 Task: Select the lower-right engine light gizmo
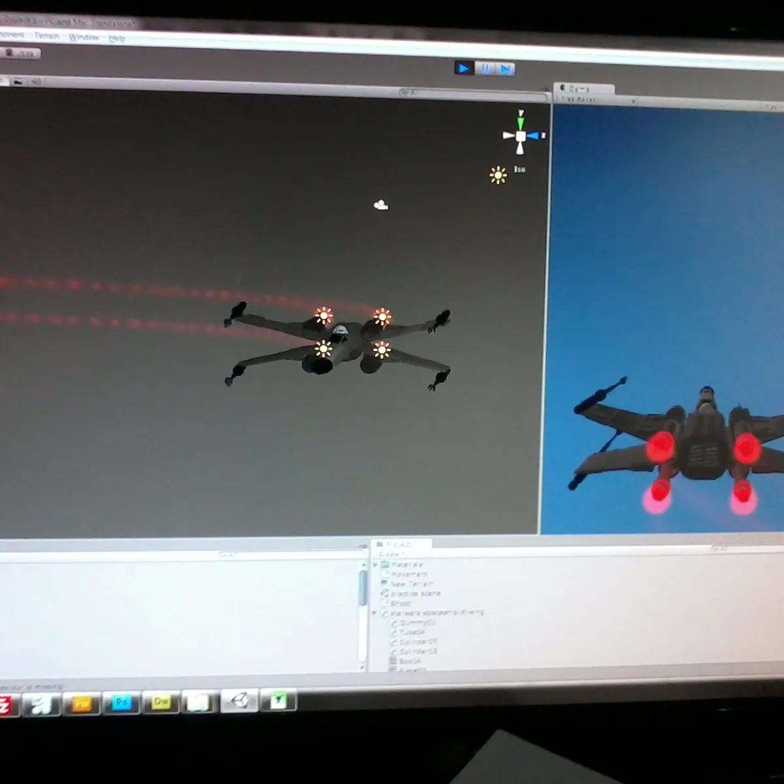point(382,350)
